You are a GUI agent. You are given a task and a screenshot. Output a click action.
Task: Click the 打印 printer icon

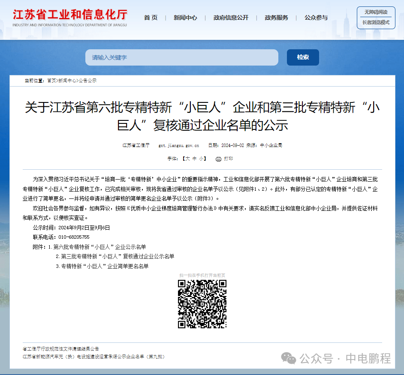[x=220, y=159]
